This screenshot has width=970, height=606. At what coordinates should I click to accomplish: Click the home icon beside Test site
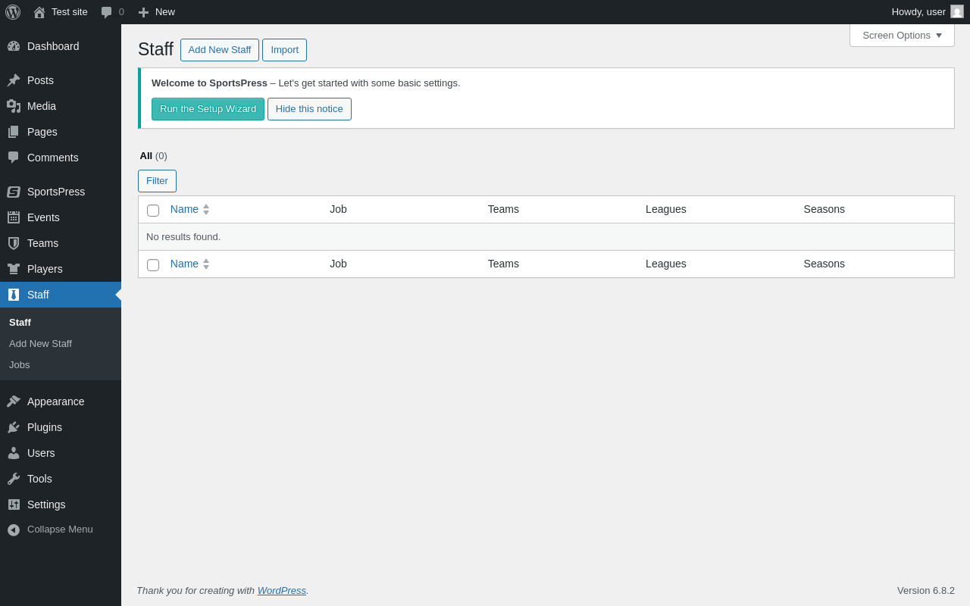tap(39, 12)
